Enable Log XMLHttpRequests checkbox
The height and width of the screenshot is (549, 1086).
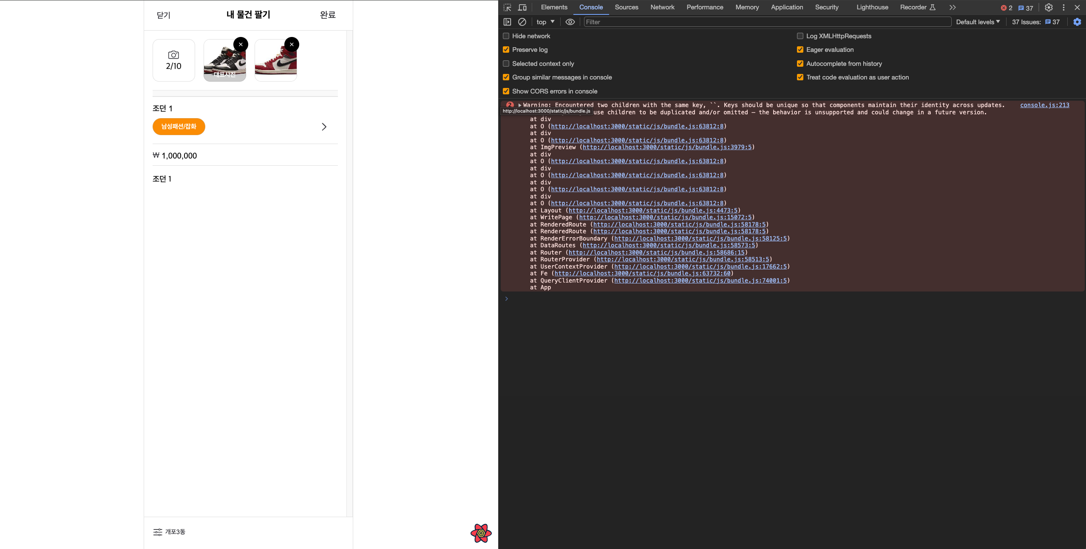800,36
